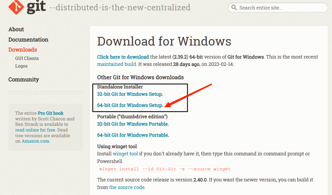Viewport: 332px width, 195px height.
Task: Click the source code link
Action: point(127,187)
